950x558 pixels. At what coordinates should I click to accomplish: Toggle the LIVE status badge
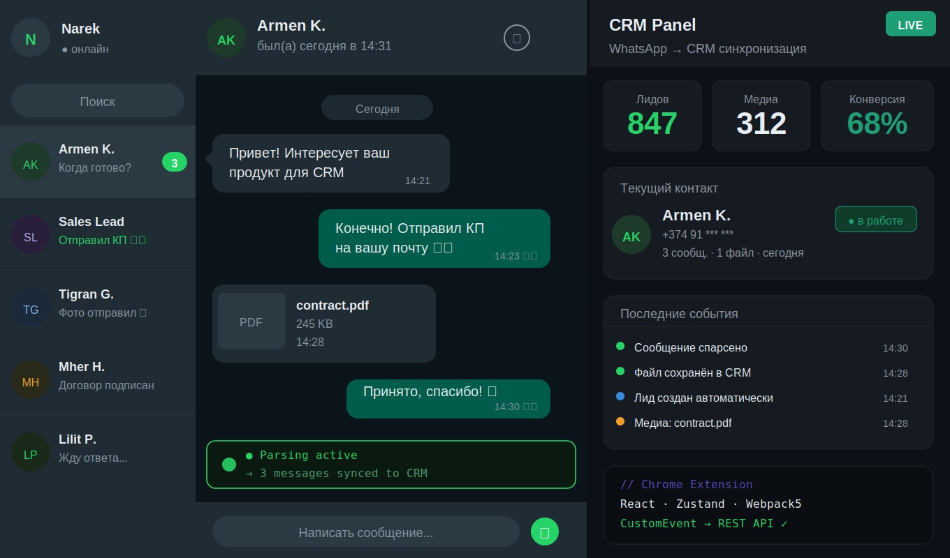click(911, 24)
